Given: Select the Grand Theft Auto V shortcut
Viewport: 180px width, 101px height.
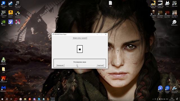Looking at the screenshot, I should tap(3, 14).
